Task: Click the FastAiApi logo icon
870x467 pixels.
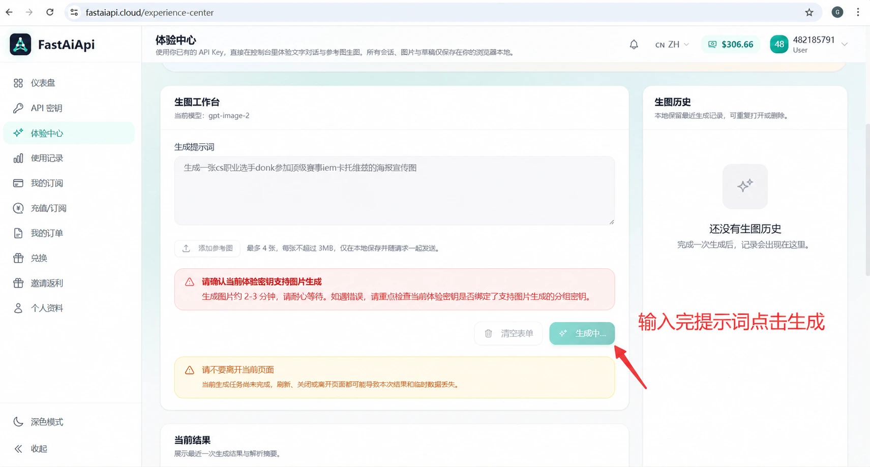Action: 20,44
